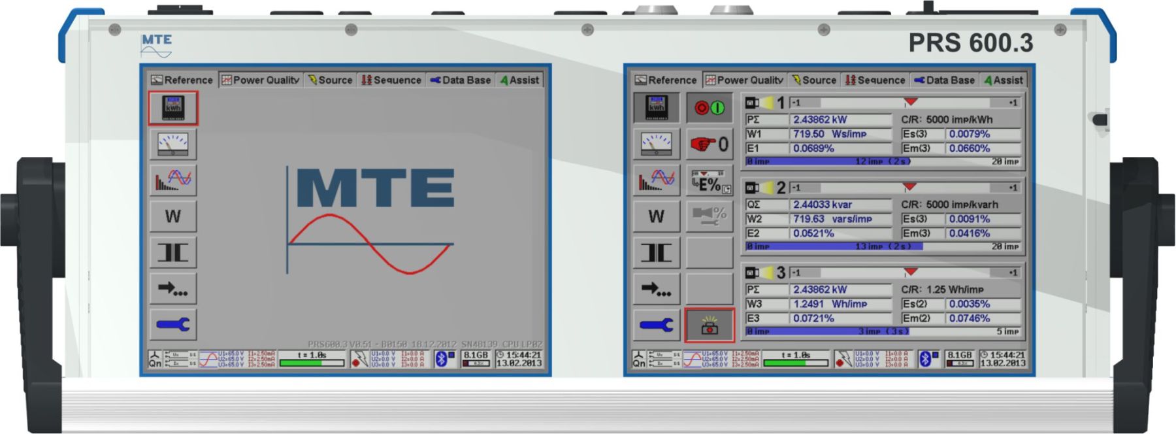Click the Bluetooth icon on right status bar

pyautogui.click(x=928, y=359)
